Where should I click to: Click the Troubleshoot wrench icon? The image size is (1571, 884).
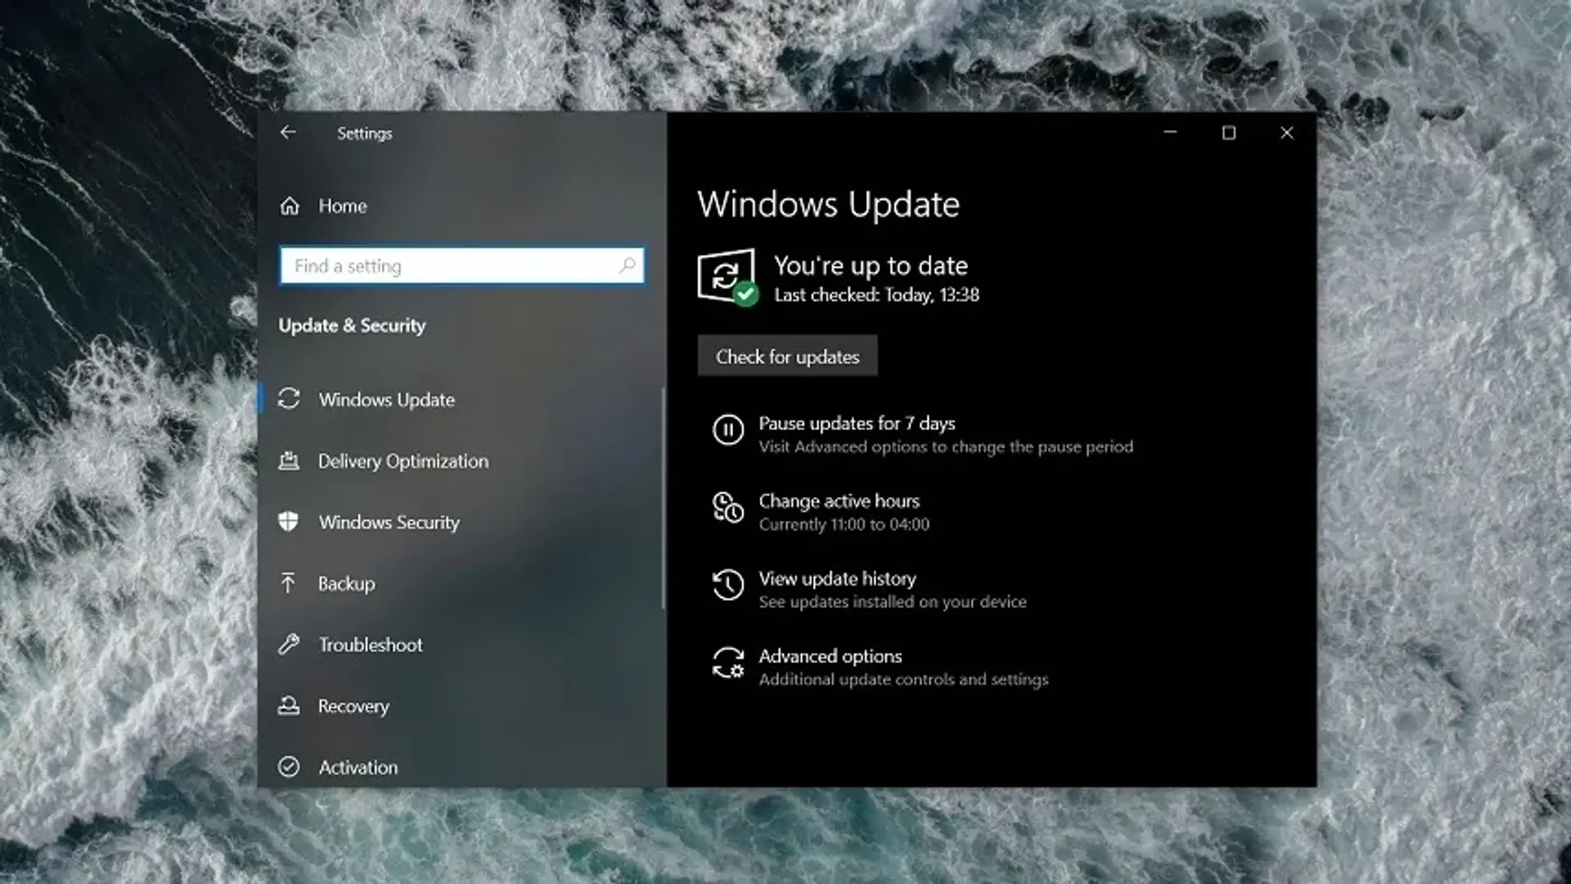tap(289, 644)
